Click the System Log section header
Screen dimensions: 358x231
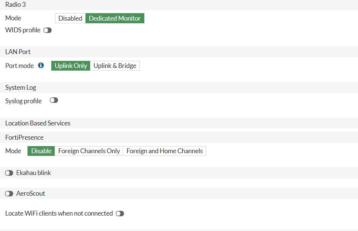[21, 88]
